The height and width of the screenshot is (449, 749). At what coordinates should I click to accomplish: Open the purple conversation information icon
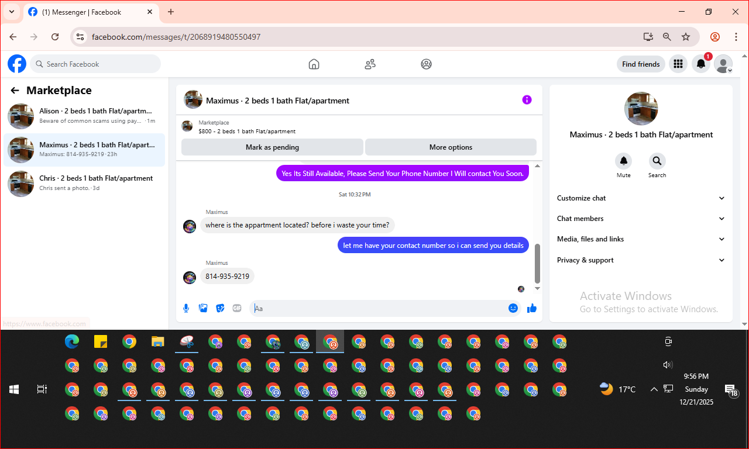pos(527,100)
